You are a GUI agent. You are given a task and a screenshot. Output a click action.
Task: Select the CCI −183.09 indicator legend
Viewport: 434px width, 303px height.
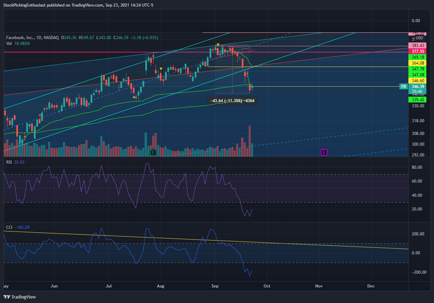coord(18,227)
